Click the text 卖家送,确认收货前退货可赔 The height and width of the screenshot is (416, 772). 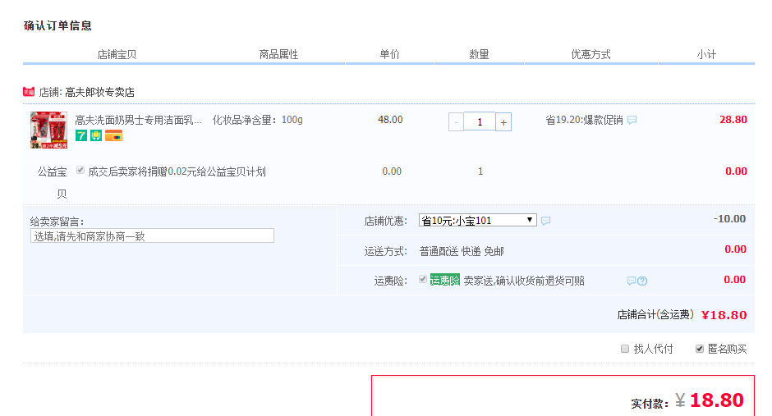[524, 281]
